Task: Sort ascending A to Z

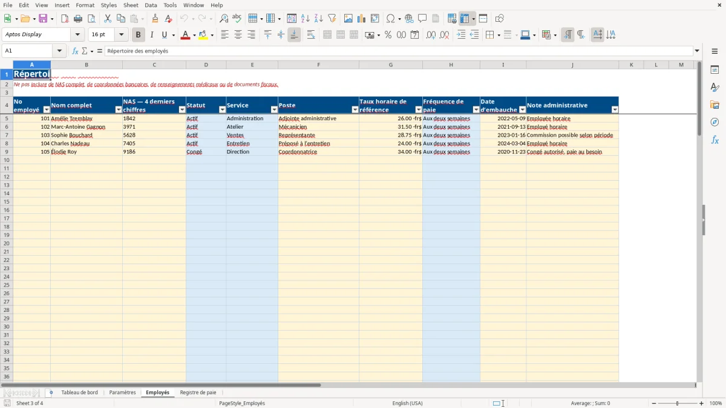Action: tap(306, 19)
